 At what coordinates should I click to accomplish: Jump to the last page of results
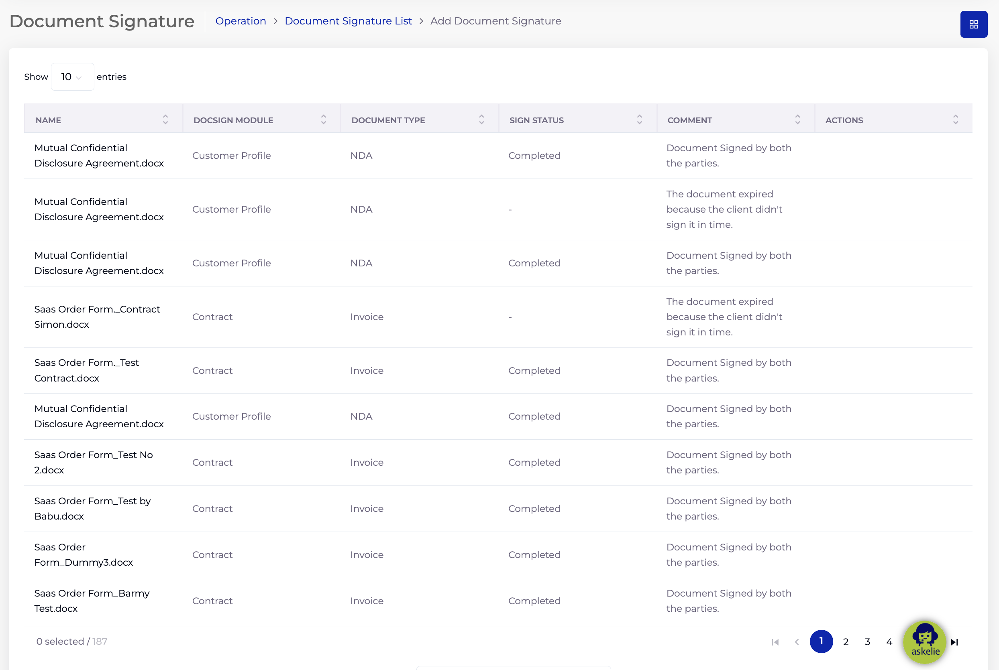[954, 642]
